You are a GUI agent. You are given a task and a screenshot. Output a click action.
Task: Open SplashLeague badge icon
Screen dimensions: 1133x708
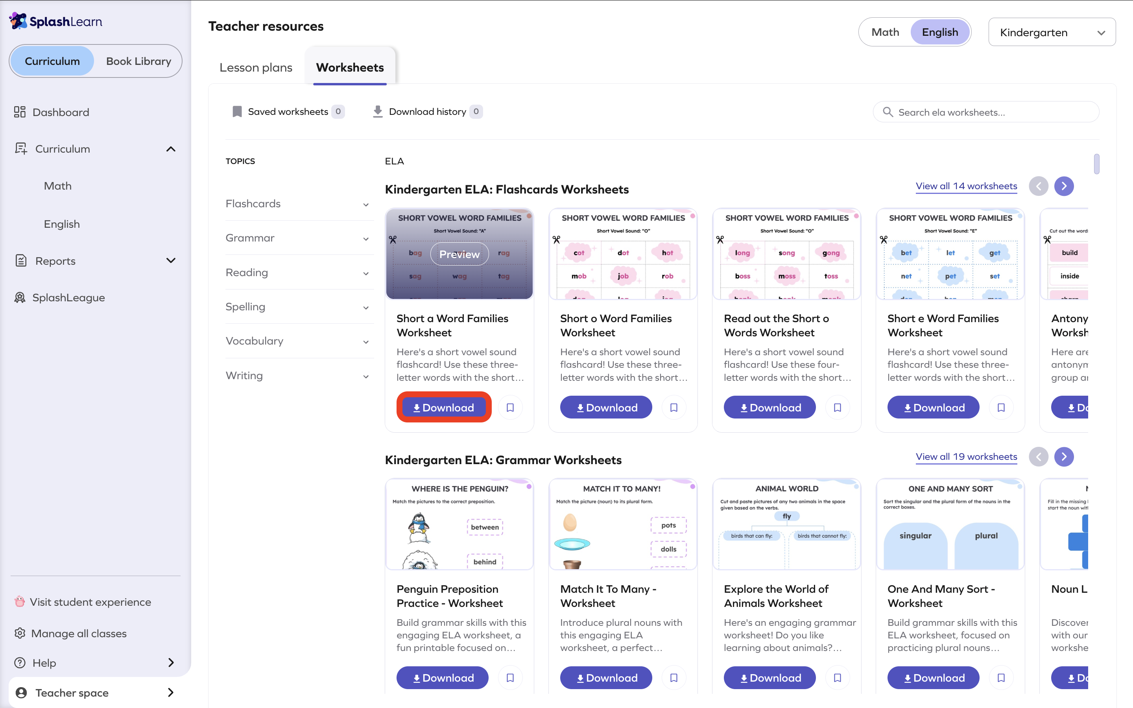pos(20,297)
